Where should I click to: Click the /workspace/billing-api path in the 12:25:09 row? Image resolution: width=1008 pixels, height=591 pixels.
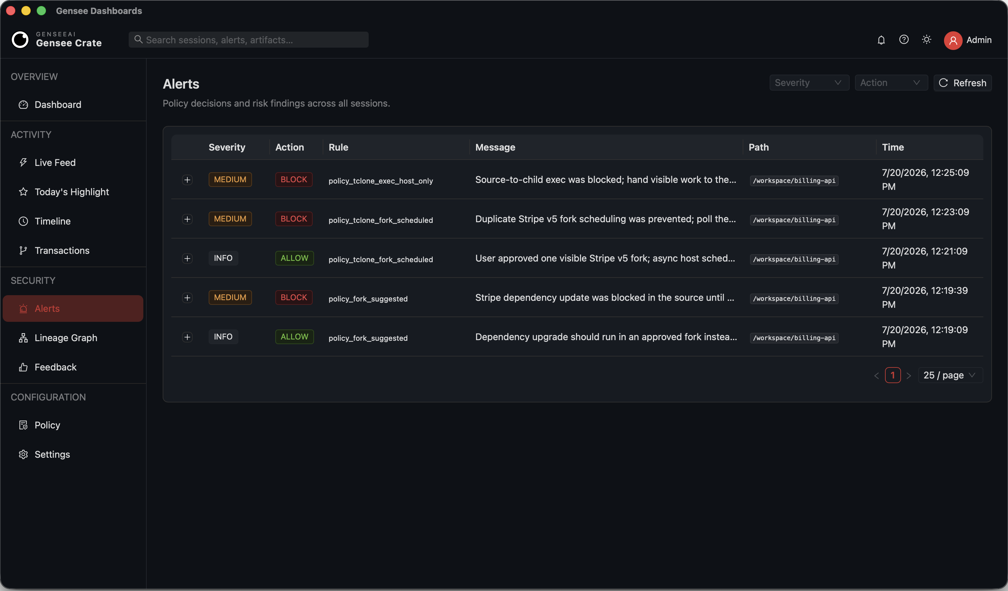tap(794, 180)
